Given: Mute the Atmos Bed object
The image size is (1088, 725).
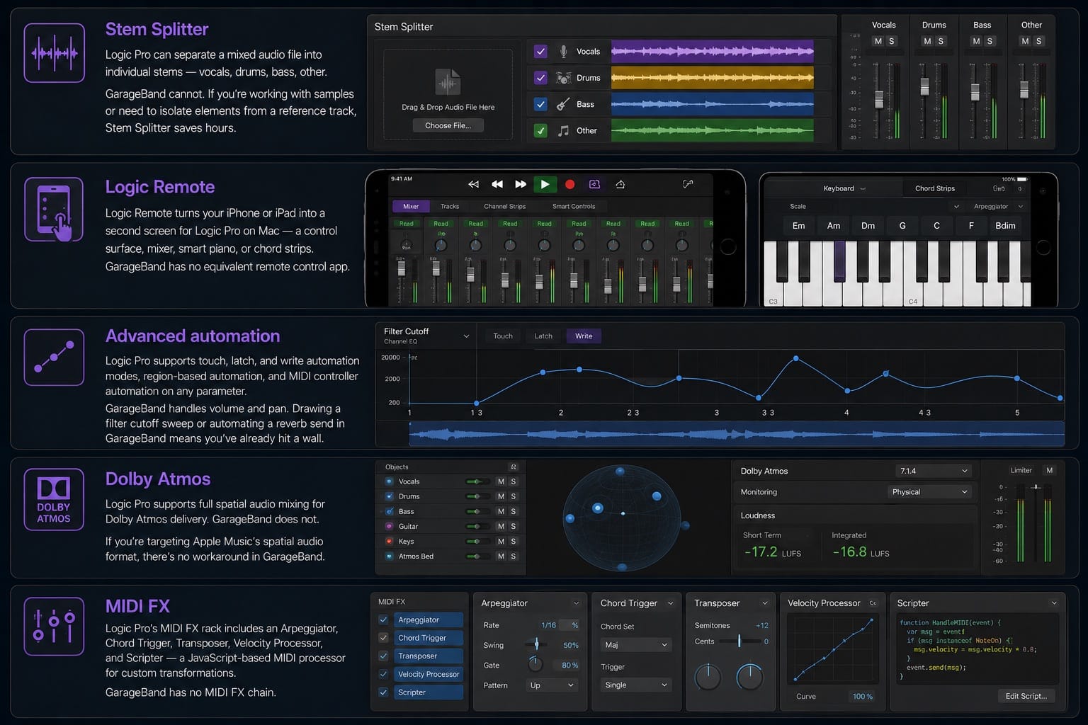Looking at the screenshot, I should (x=501, y=556).
